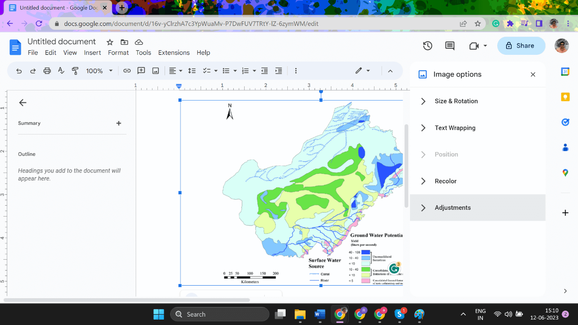This screenshot has height=325, width=578.
Task: Open the Extensions menu
Action: [x=174, y=52]
